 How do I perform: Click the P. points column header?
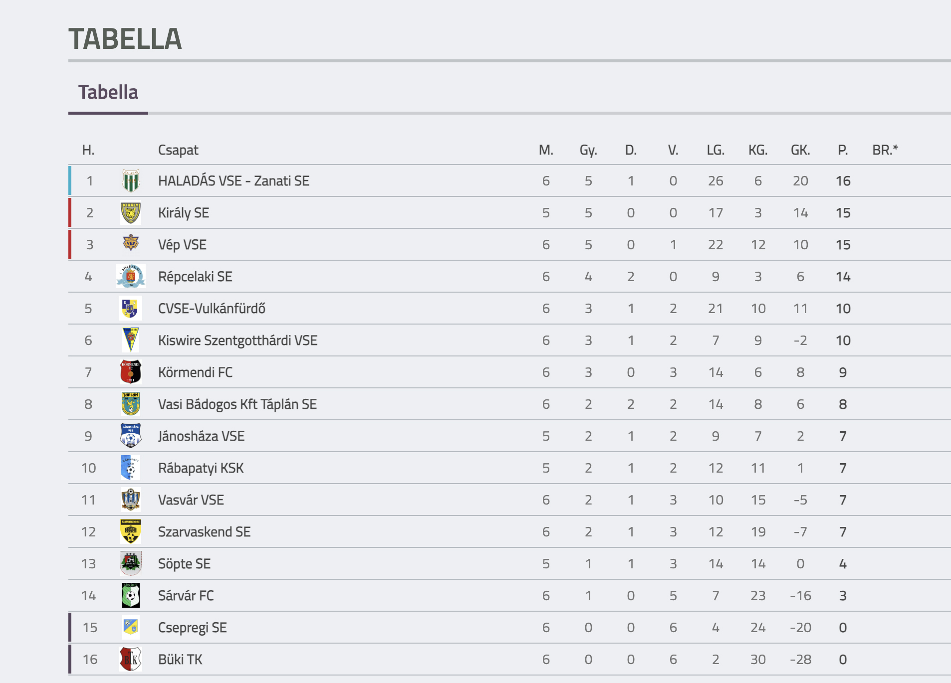(x=843, y=150)
